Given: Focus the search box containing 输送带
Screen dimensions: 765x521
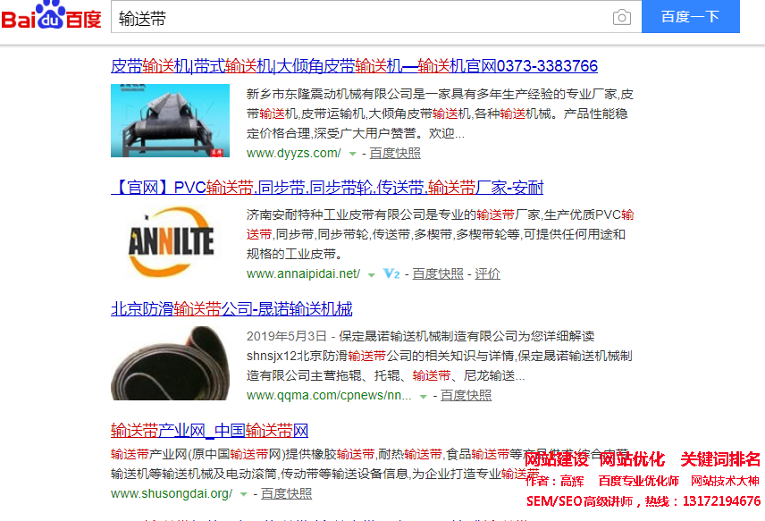Looking at the screenshot, I should pos(357,18).
